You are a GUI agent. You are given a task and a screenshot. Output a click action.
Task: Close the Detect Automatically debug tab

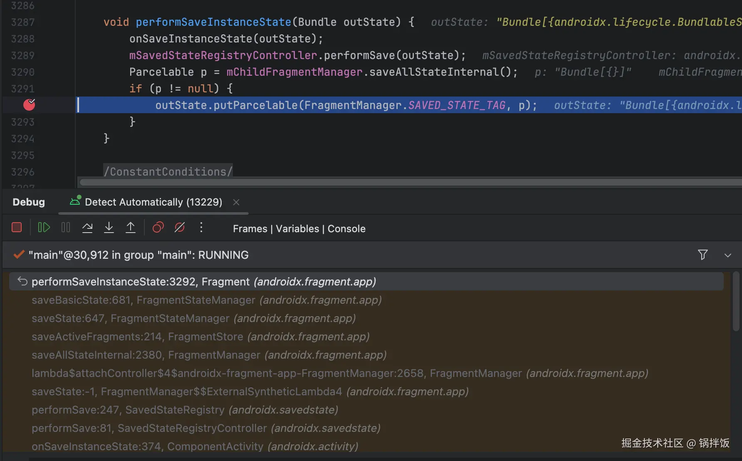(236, 202)
